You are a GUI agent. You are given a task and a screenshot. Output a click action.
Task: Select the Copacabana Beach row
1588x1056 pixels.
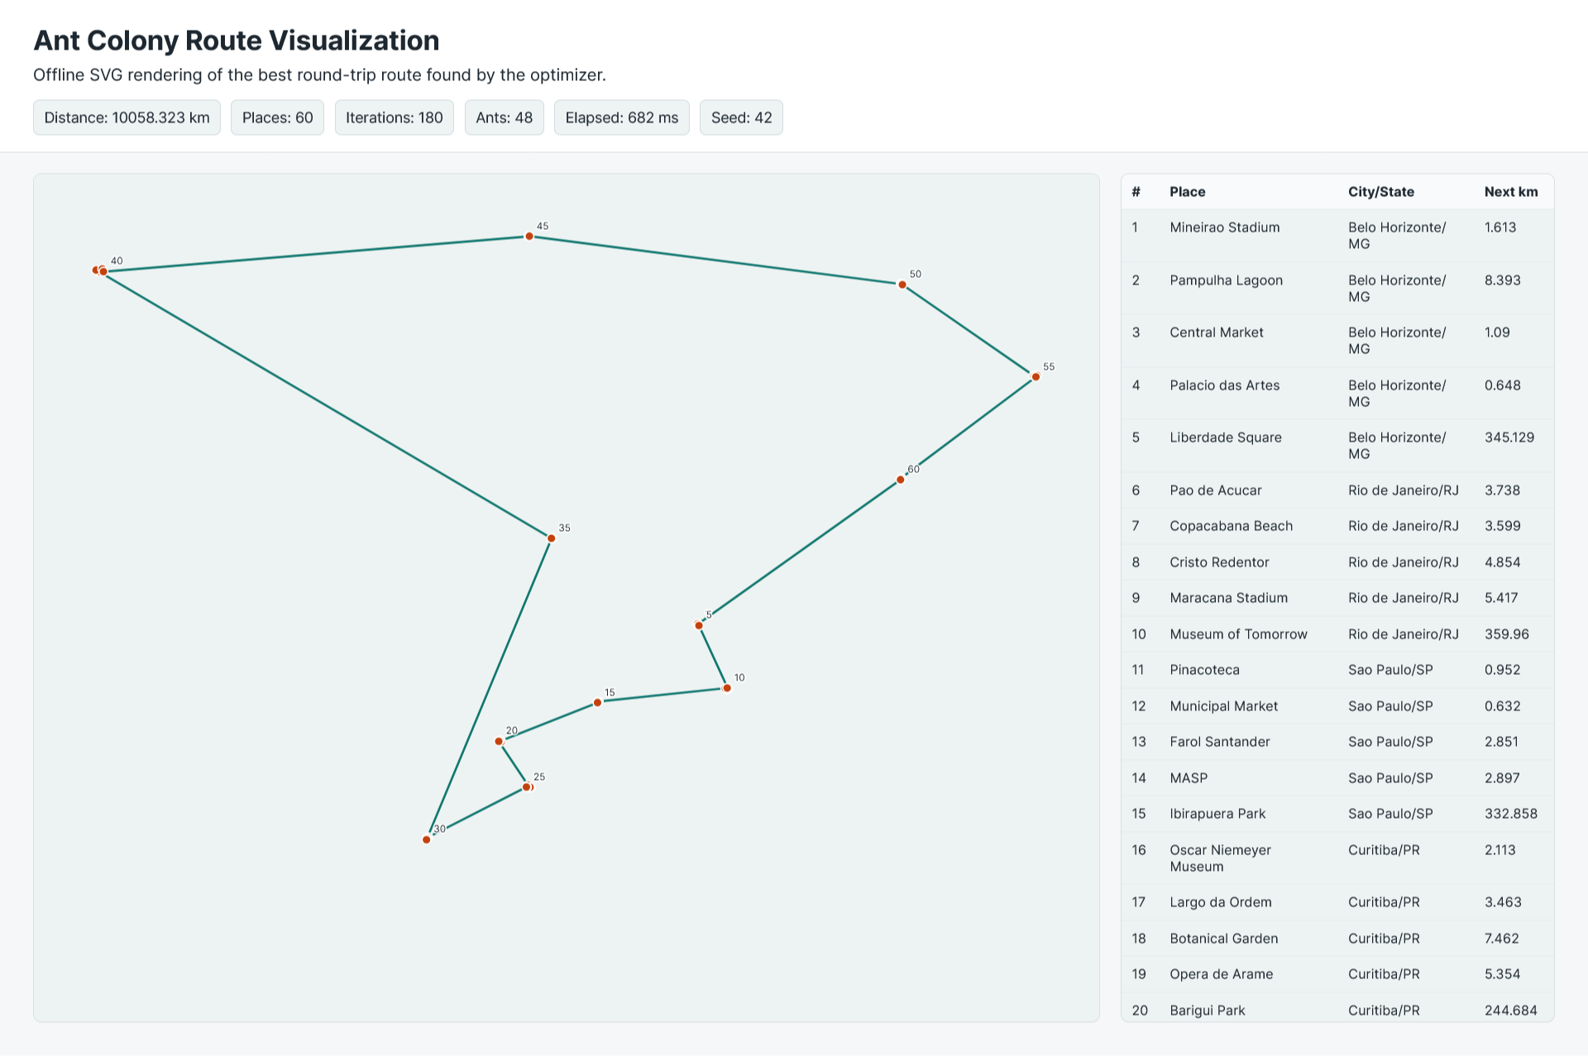coord(1337,526)
